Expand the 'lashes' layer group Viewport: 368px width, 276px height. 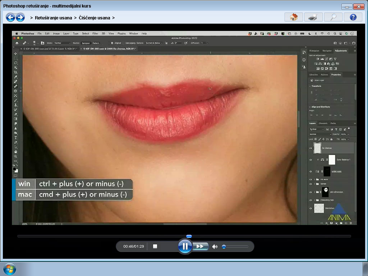point(315,184)
